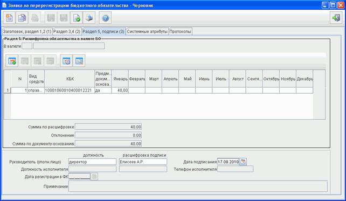The height and width of the screenshot is (201, 346).
Task: Click the exit icon at toolbar right
Action: pos(336,18)
